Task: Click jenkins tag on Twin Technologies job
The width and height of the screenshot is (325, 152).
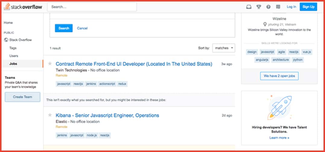Action: 91,84
